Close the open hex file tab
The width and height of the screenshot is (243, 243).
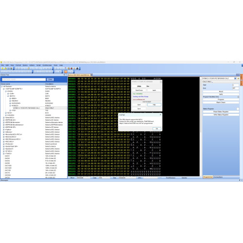coord(91,75)
